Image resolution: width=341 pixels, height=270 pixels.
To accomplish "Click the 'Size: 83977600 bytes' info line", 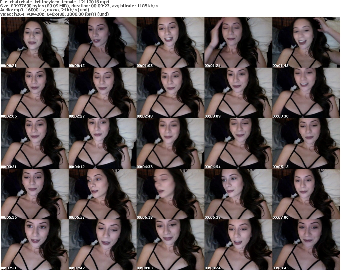I will tap(79, 6).
